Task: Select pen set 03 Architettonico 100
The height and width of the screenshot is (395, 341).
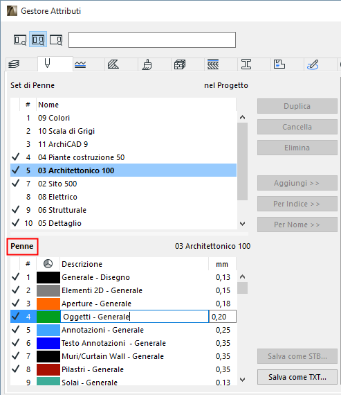Action: point(123,170)
